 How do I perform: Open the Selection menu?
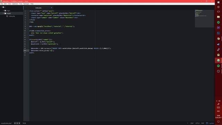[x=15, y=4]
